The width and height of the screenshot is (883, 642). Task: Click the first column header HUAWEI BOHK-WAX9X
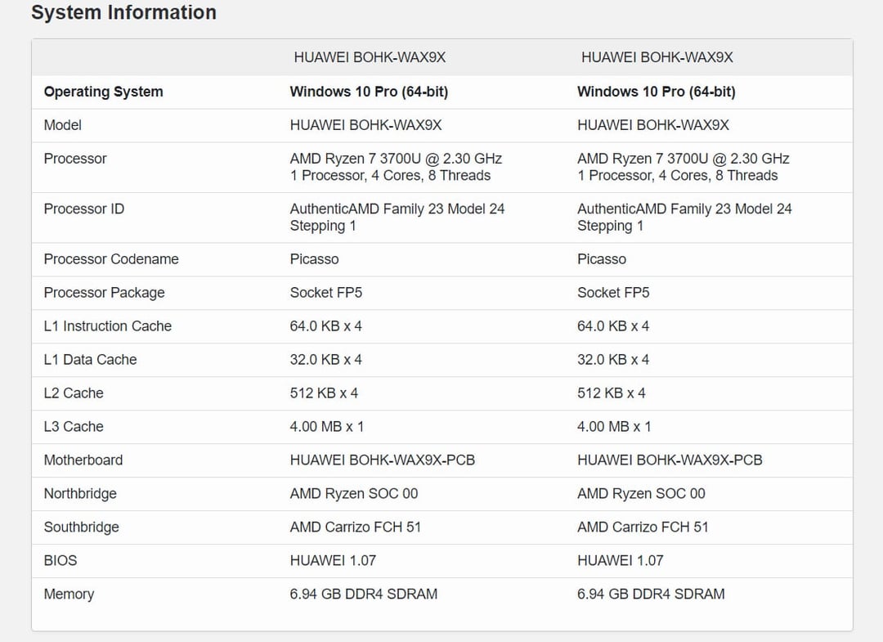(370, 57)
